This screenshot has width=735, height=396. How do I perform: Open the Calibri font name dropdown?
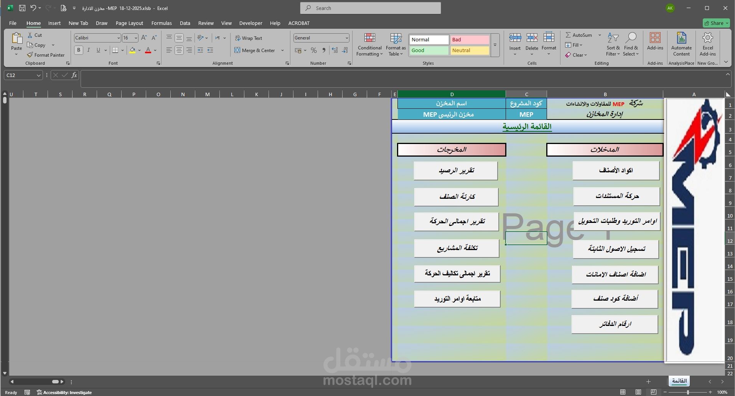pos(119,38)
